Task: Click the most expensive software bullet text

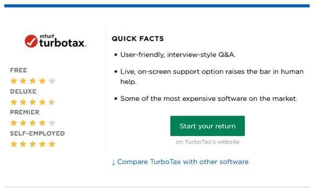Action: [209, 99]
